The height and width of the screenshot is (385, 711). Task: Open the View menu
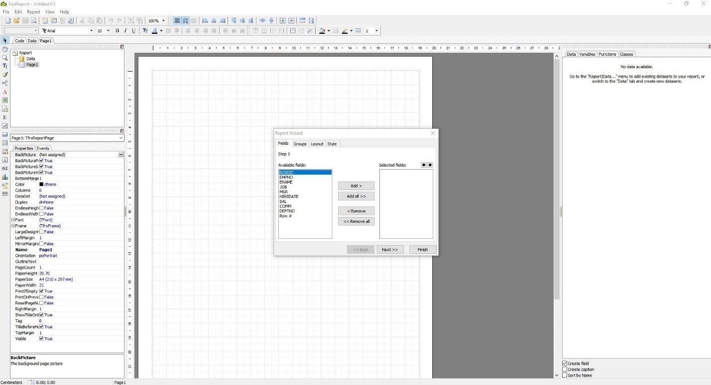pos(50,11)
